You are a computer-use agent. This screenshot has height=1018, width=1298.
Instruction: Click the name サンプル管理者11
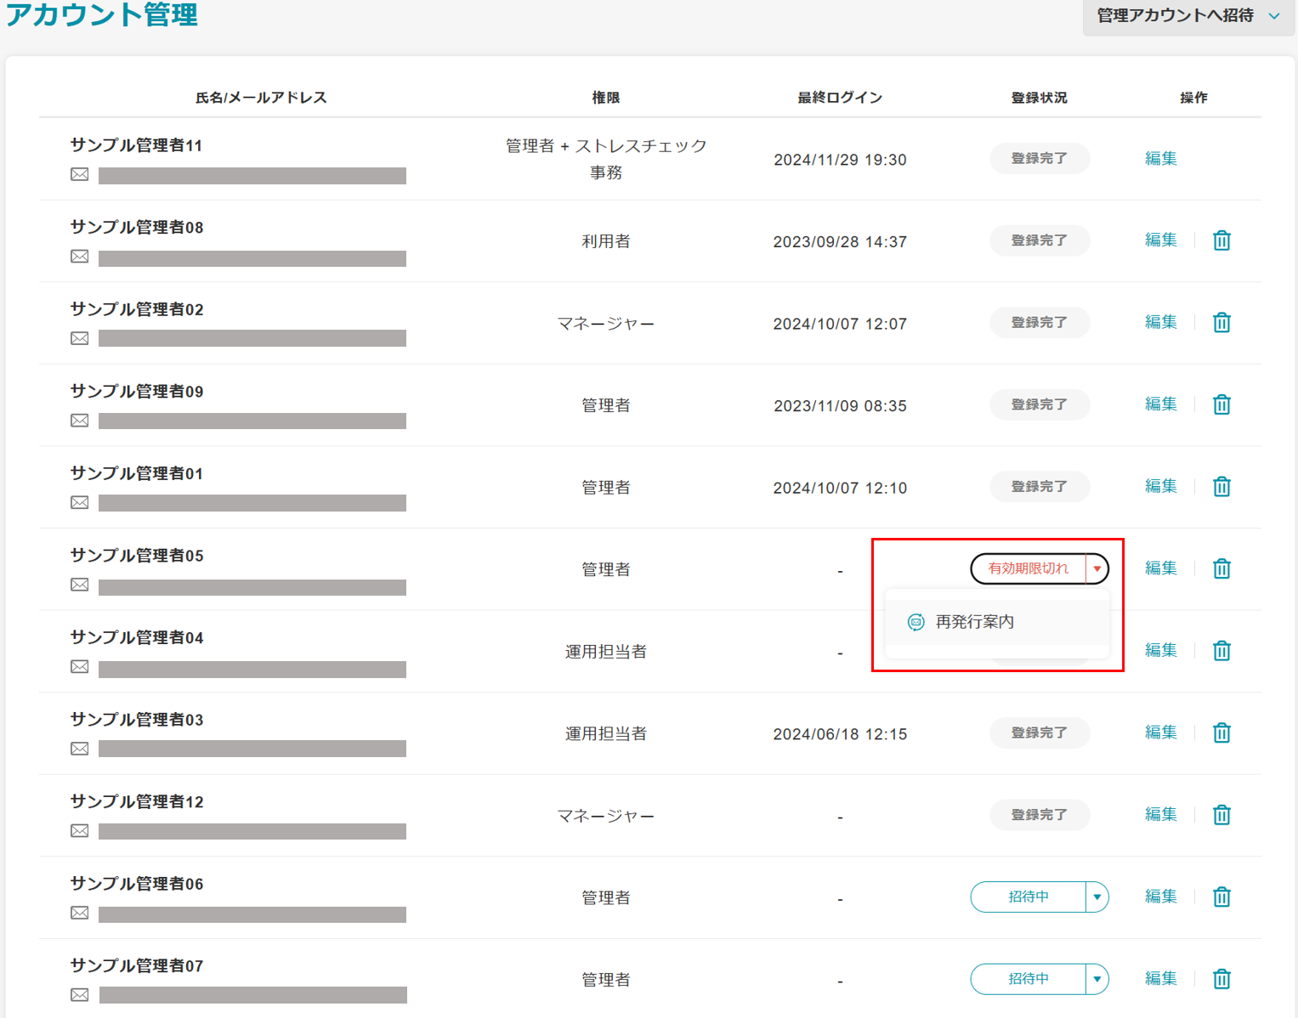136,145
